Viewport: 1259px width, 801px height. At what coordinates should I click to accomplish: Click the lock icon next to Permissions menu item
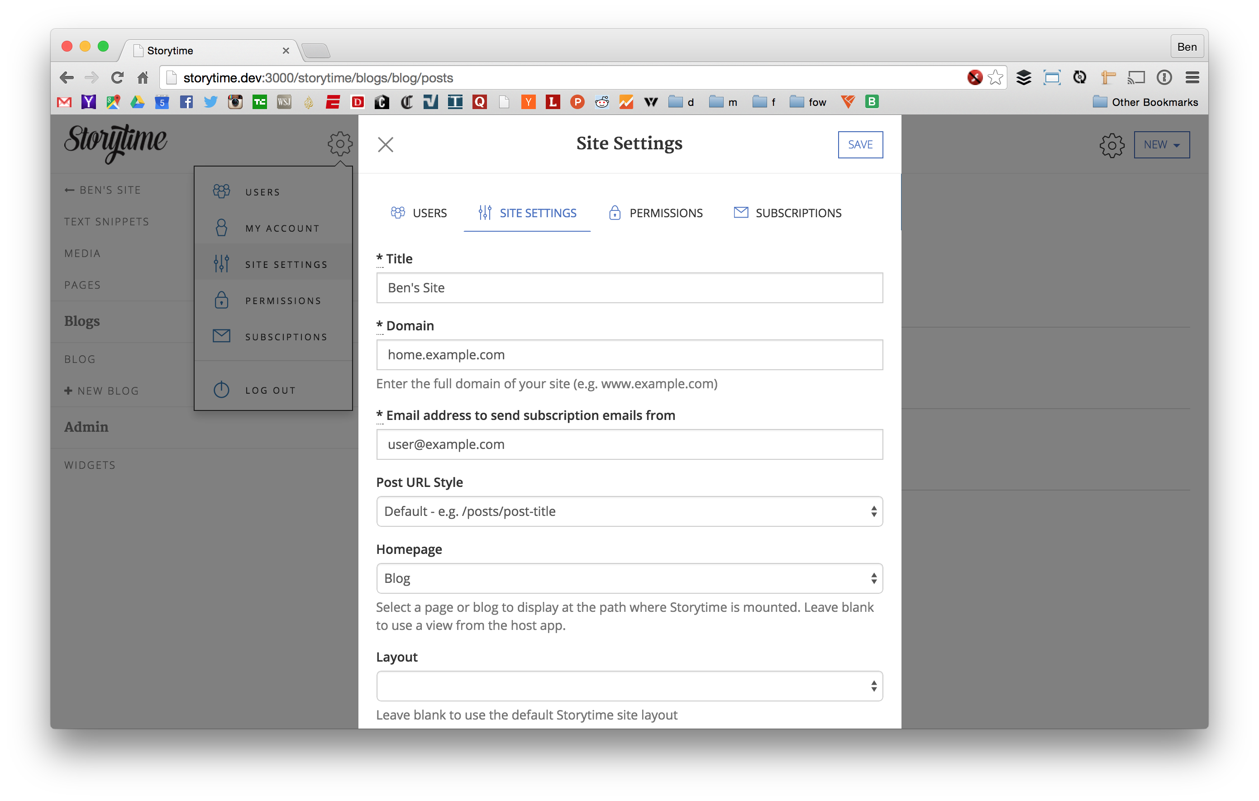221,300
